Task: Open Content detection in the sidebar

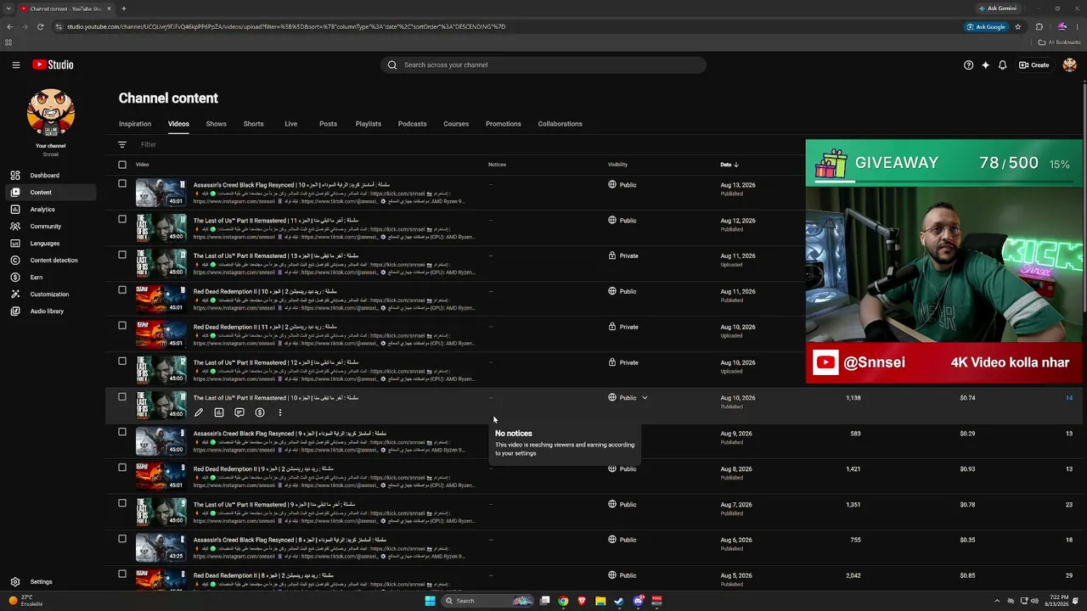Action: coord(54,261)
